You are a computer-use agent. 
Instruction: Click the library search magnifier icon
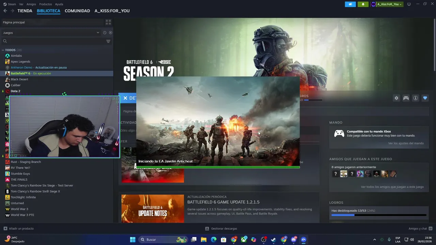pos(5,41)
